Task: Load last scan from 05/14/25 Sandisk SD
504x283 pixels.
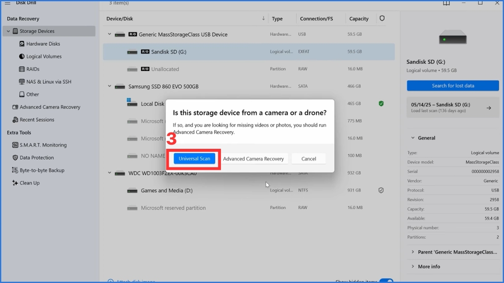Action: (x=453, y=108)
